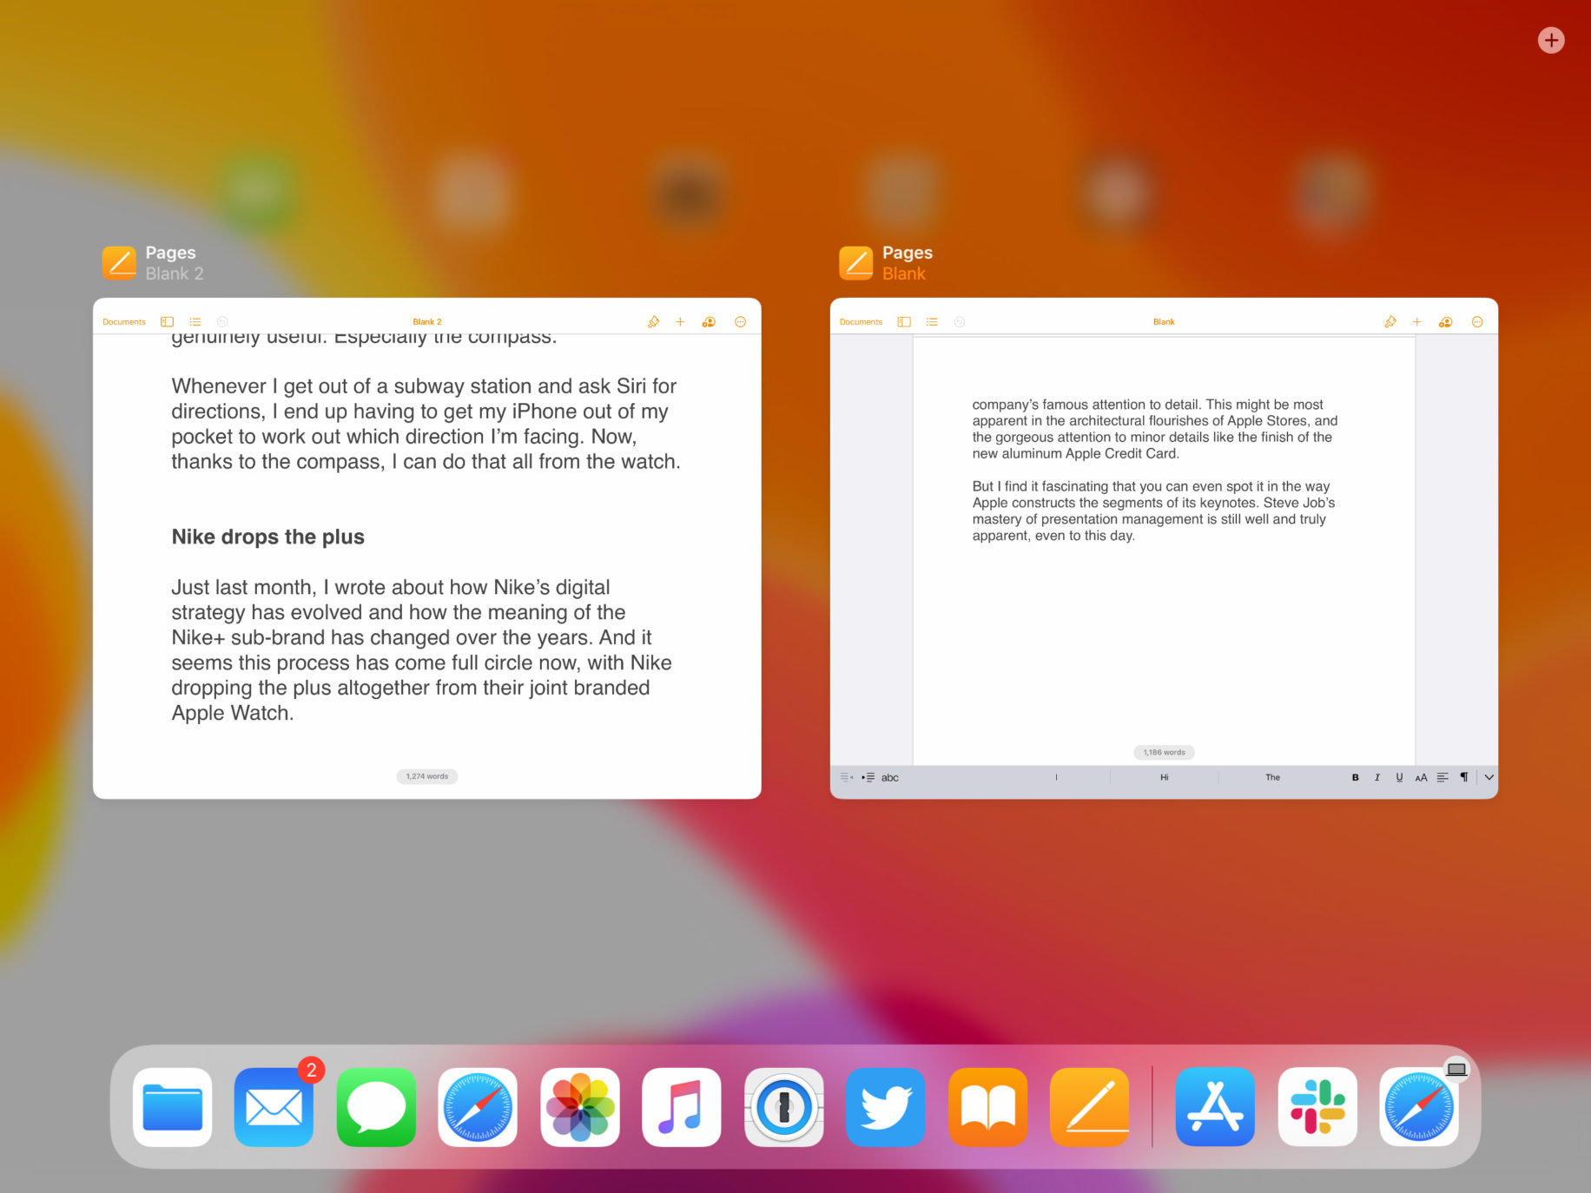This screenshot has width=1591, height=1193.
Task: Tap the 1,186 words count pill
Action: coord(1163,752)
